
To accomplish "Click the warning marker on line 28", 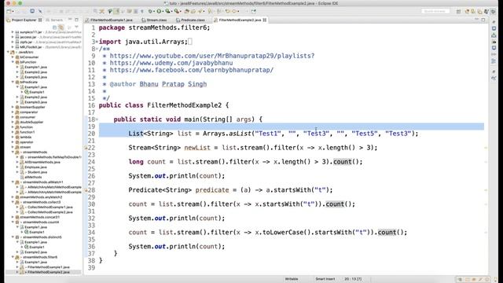I will click(x=86, y=190).
